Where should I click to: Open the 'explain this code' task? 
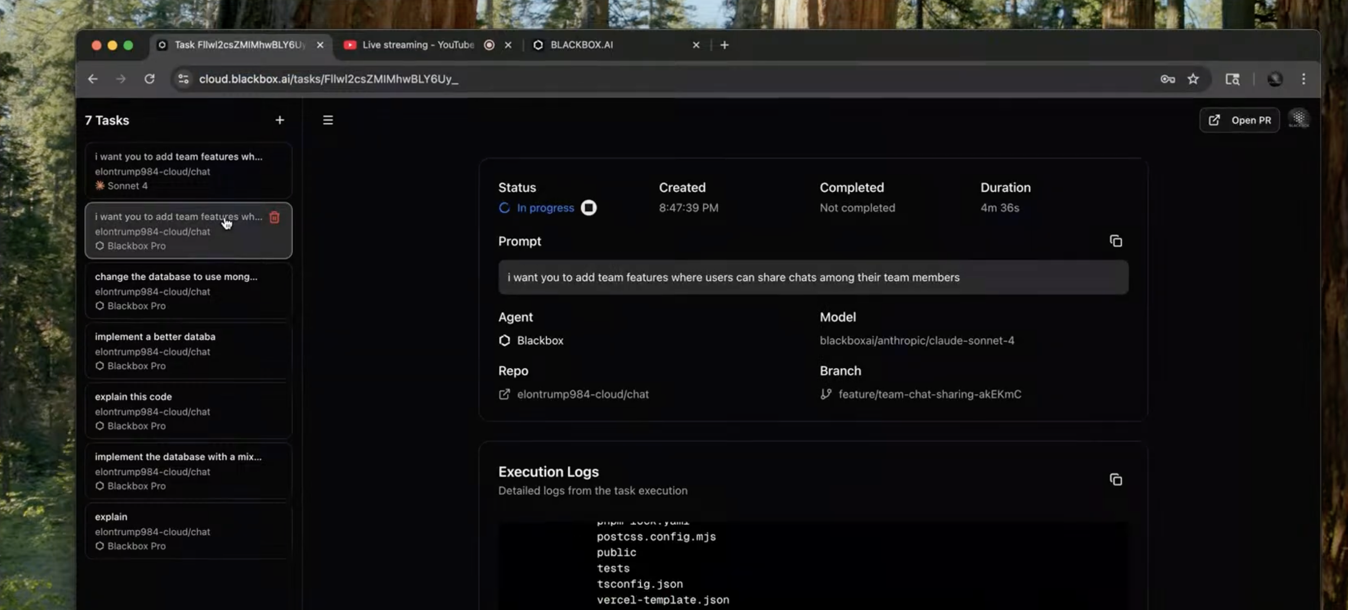[188, 411]
